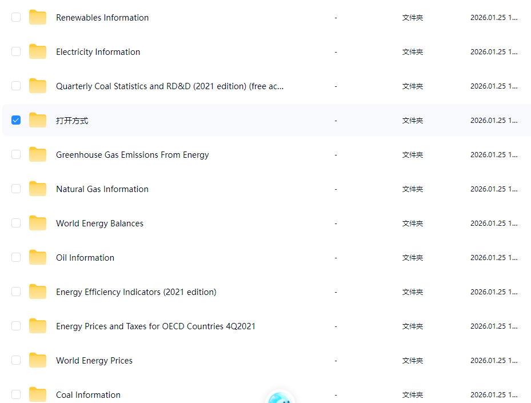The height and width of the screenshot is (403, 531).
Task: Open the Electricity Information folder icon
Action: tap(38, 51)
